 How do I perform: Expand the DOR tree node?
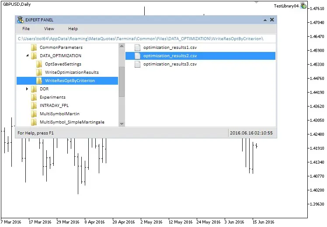point(27,89)
